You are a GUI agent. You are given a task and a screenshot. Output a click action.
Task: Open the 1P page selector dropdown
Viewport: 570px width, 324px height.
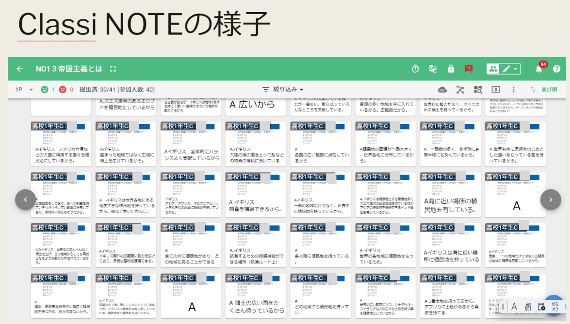point(24,90)
